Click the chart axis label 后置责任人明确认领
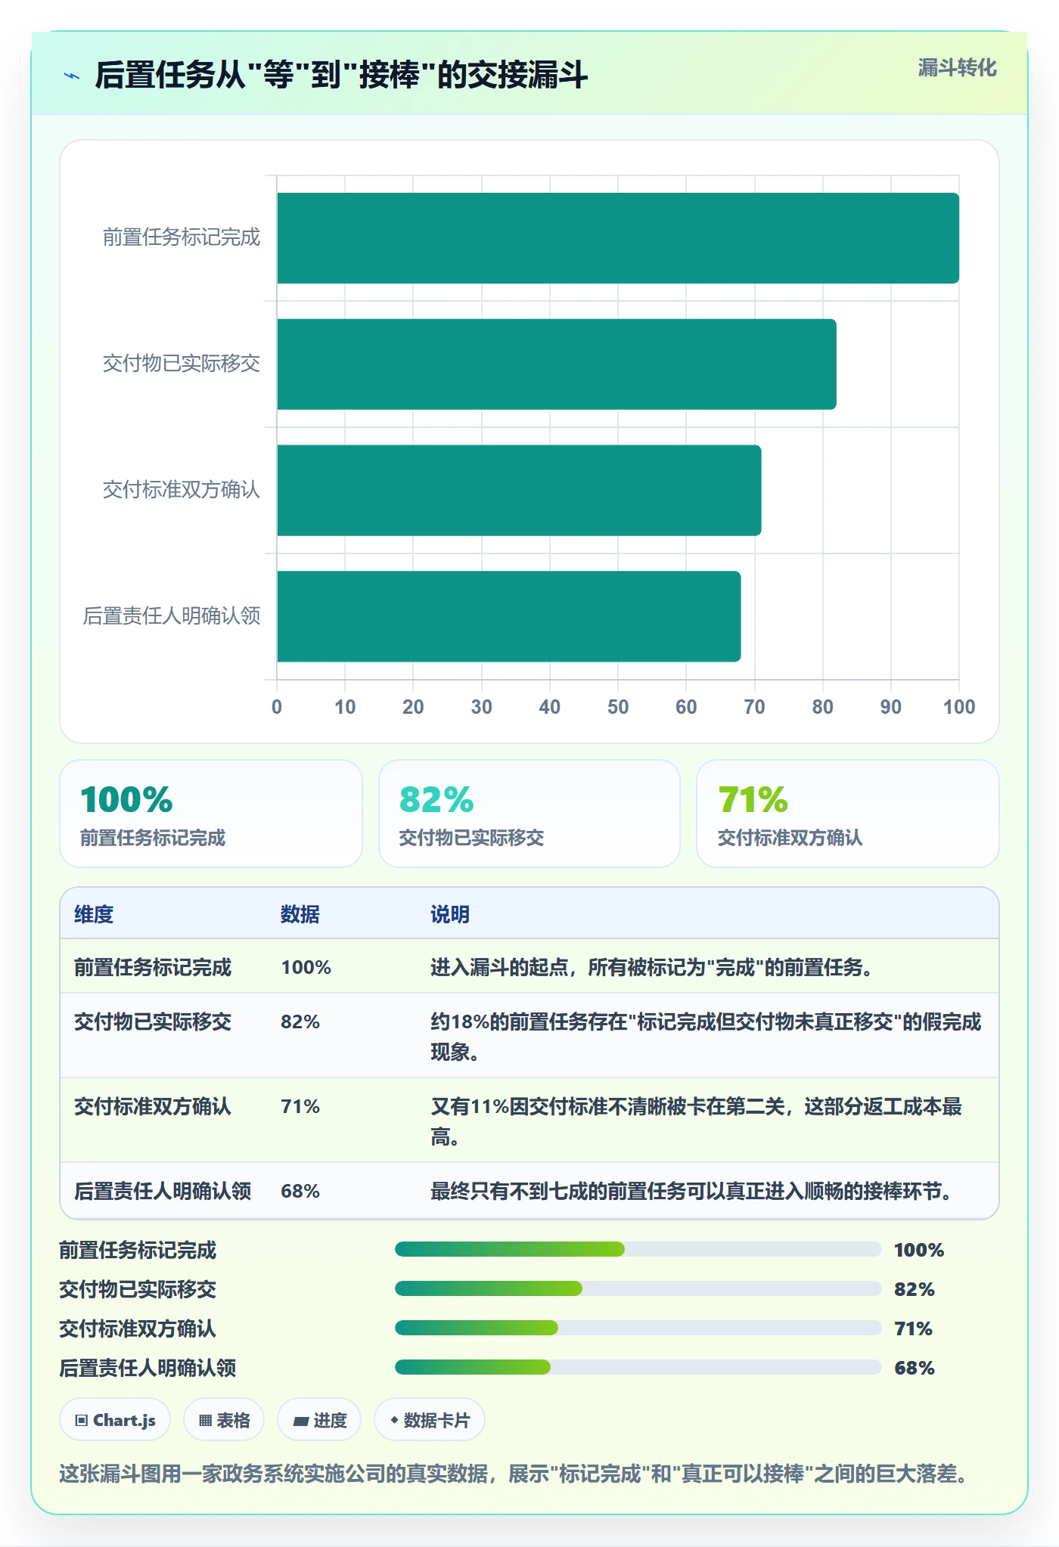Image resolution: width=1059 pixels, height=1547 pixels. 172,616
